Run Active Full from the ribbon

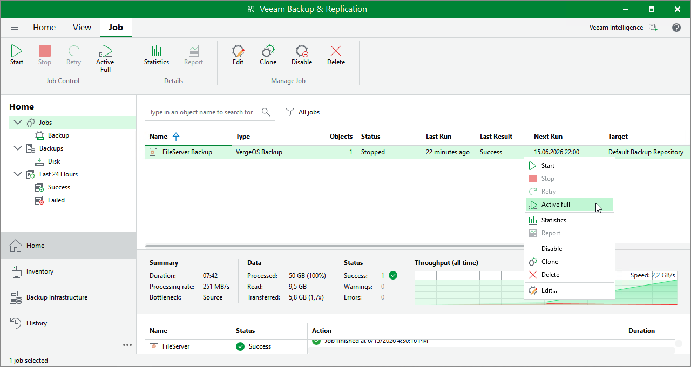coord(105,59)
